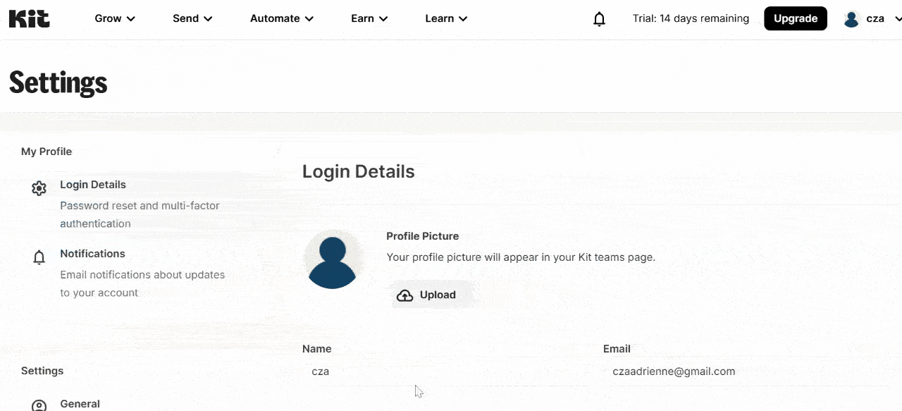Open the Learn menu
This screenshot has width=902, height=411.
click(445, 18)
